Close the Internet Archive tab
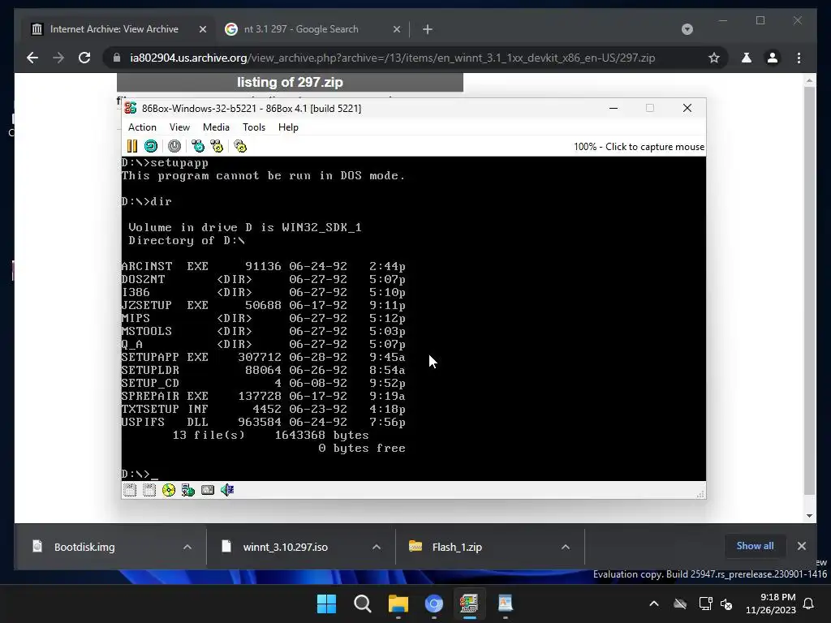The height and width of the screenshot is (623, 831). pos(202,30)
